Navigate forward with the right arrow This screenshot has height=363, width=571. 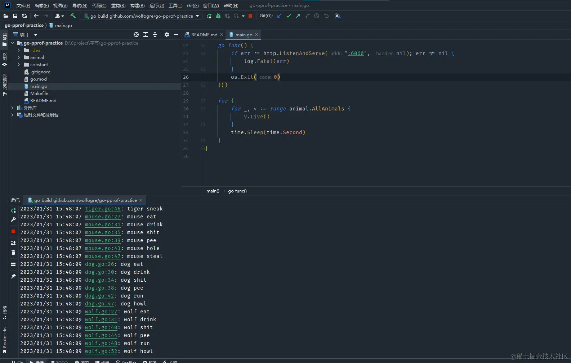[46, 16]
